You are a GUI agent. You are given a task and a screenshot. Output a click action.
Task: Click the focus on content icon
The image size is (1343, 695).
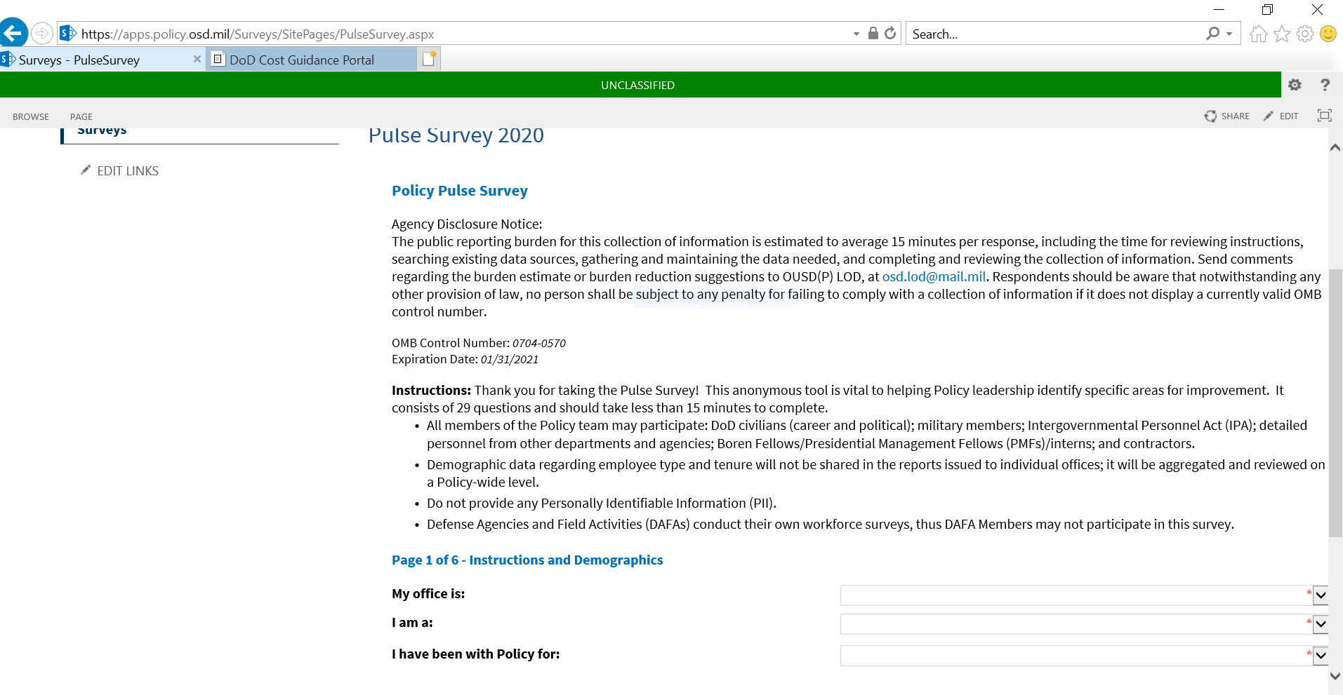click(x=1324, y=116)
